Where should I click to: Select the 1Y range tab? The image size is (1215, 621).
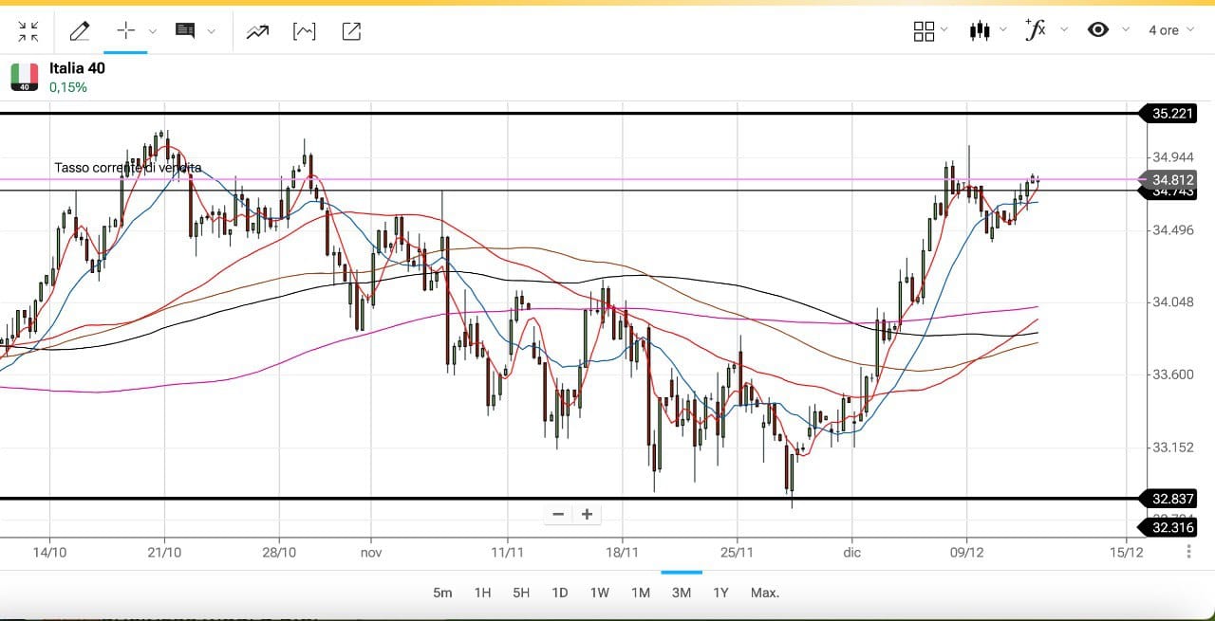pos(720,593)
